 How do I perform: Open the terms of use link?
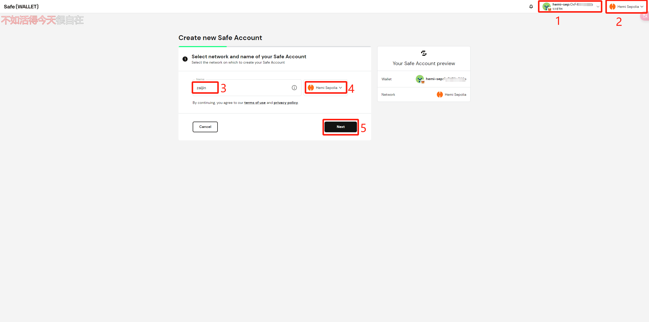(255, 103)
